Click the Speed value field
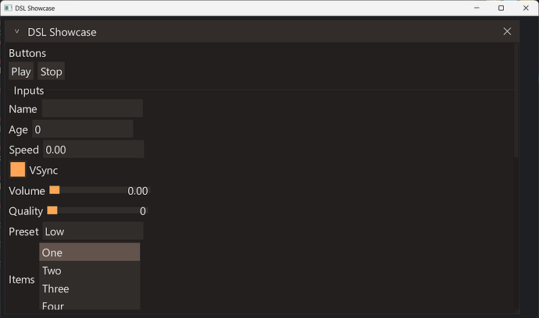Viewport: 539px width, 318px height. pyautogui.click(x=93, y=149)
